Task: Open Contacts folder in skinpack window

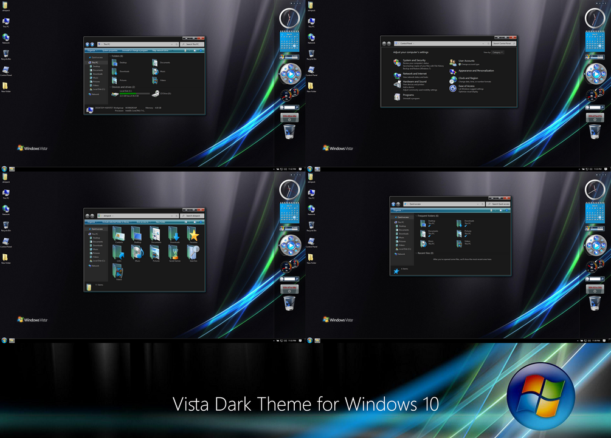Action: [119, 234]
